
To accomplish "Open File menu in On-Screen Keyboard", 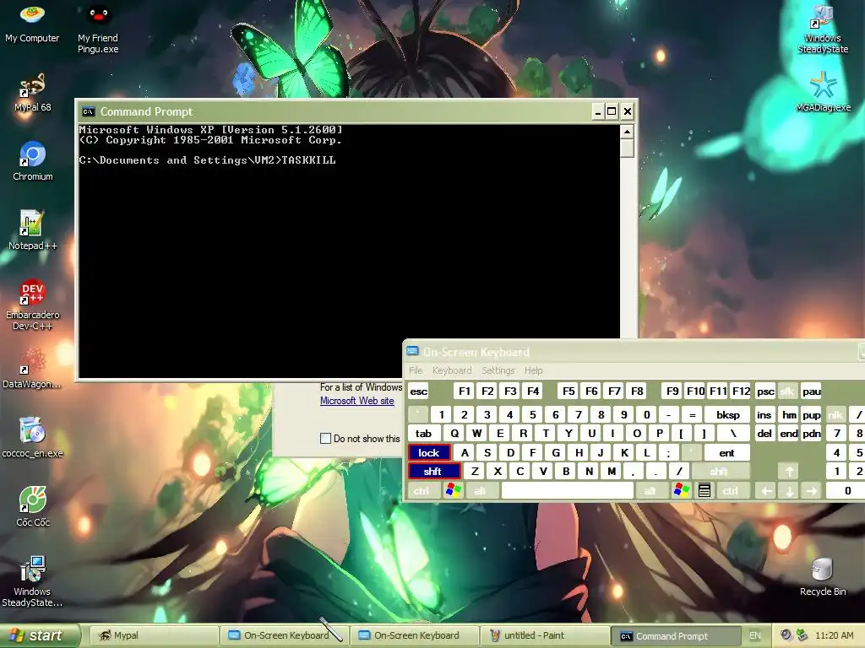I will 416,370.
